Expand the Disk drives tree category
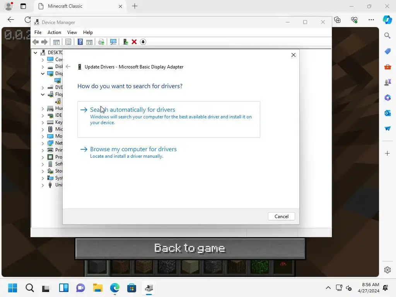 pyautogui.click(x=43, y=67)
